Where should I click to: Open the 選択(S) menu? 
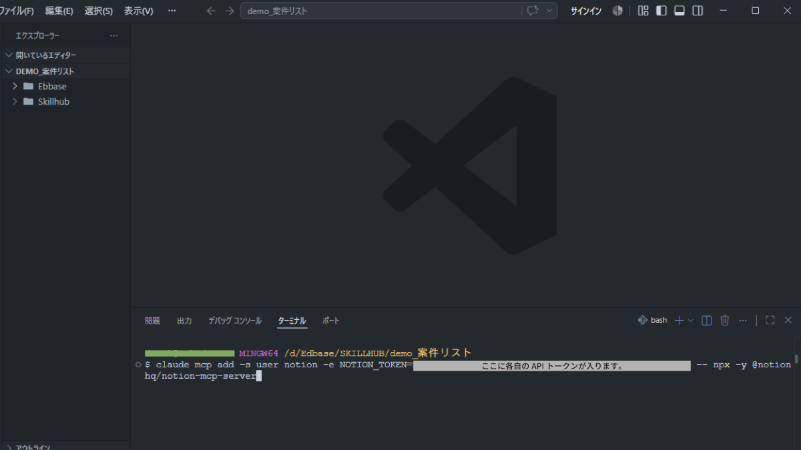point(98,11)
